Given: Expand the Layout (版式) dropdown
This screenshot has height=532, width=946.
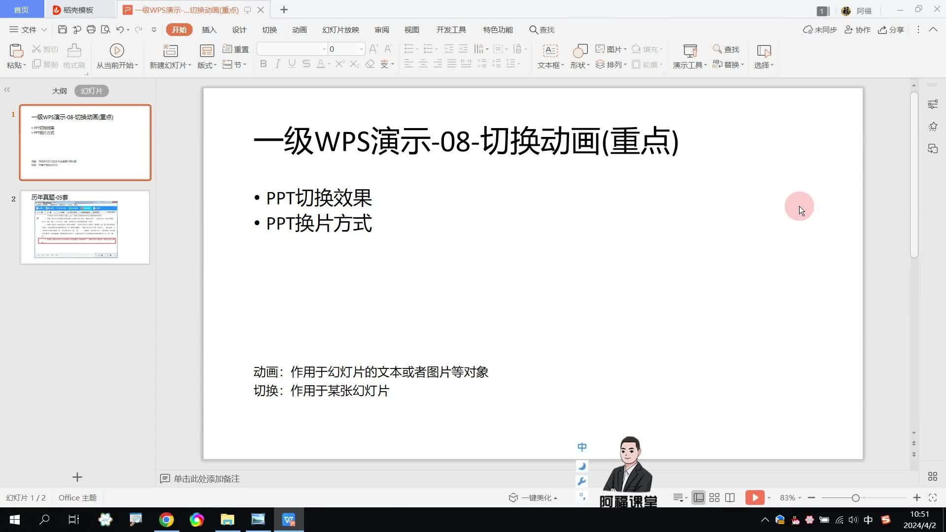Looking at the screenshot, I should (x=207, y=65).
